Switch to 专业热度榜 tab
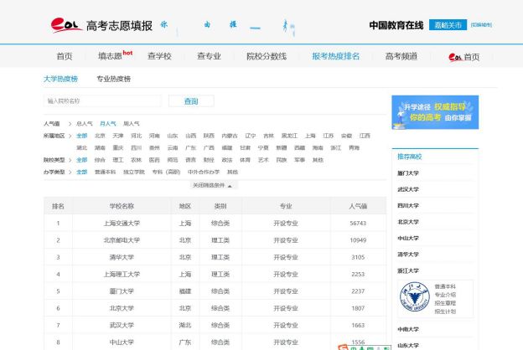The image size is (523, 350). pos(113,79)
